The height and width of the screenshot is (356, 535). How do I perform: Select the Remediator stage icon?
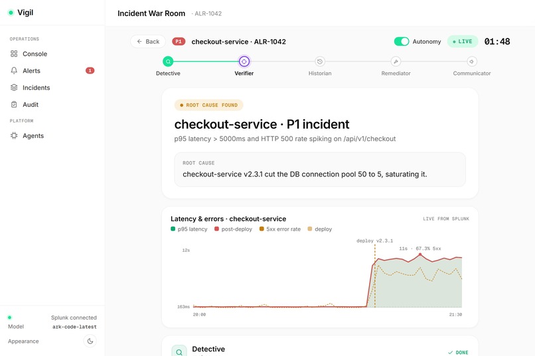coord(396,62)
